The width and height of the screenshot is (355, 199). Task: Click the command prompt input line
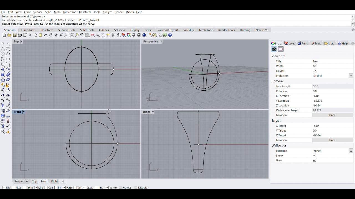[176, 24]
